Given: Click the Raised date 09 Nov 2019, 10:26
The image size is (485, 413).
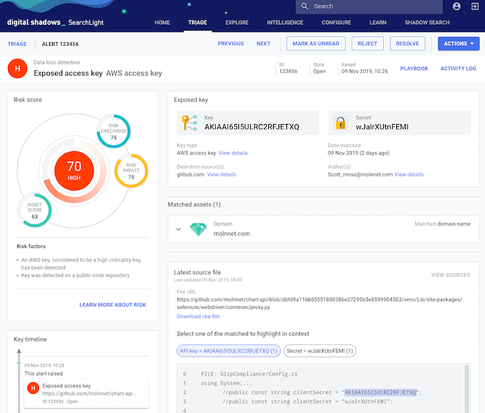Looking at the screenshot, I should tap(364, 71).
